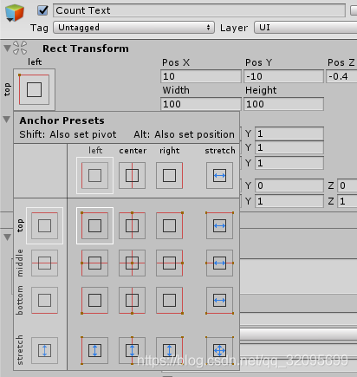Edit the Z field valued 1

tap(347, 201)
